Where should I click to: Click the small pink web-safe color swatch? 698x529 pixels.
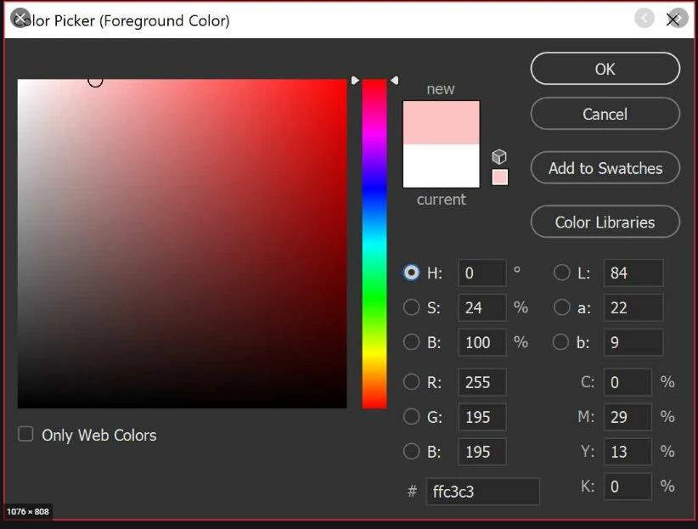tap(499, 177)
